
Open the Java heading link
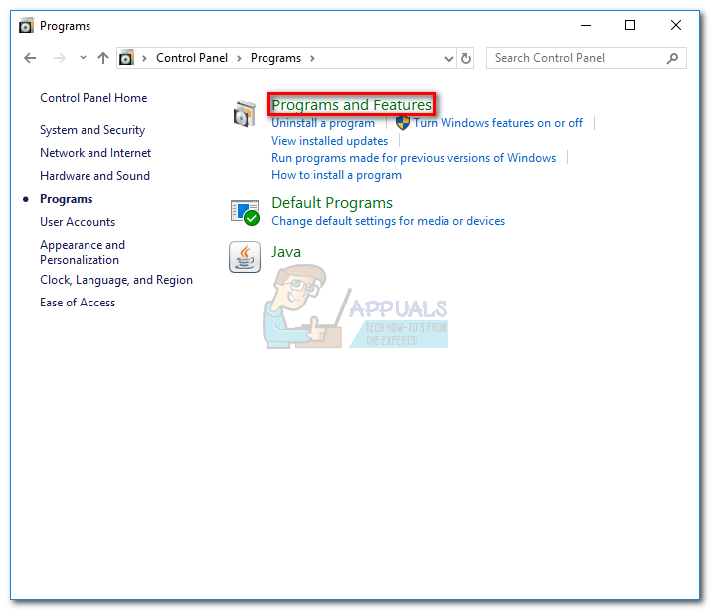pos(286,252)
